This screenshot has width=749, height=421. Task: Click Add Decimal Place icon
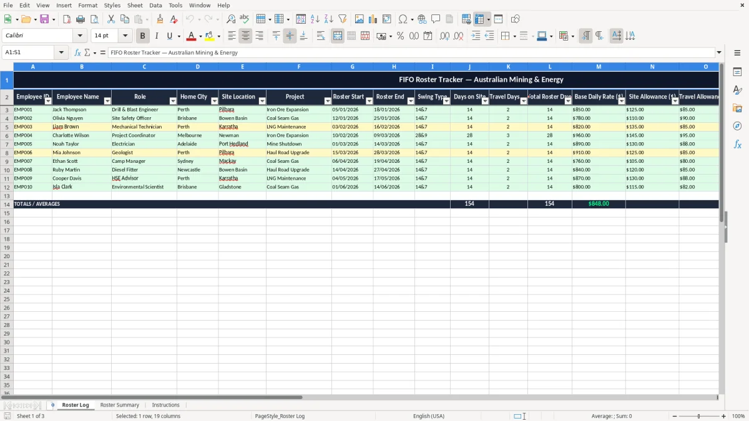point(444,36)
